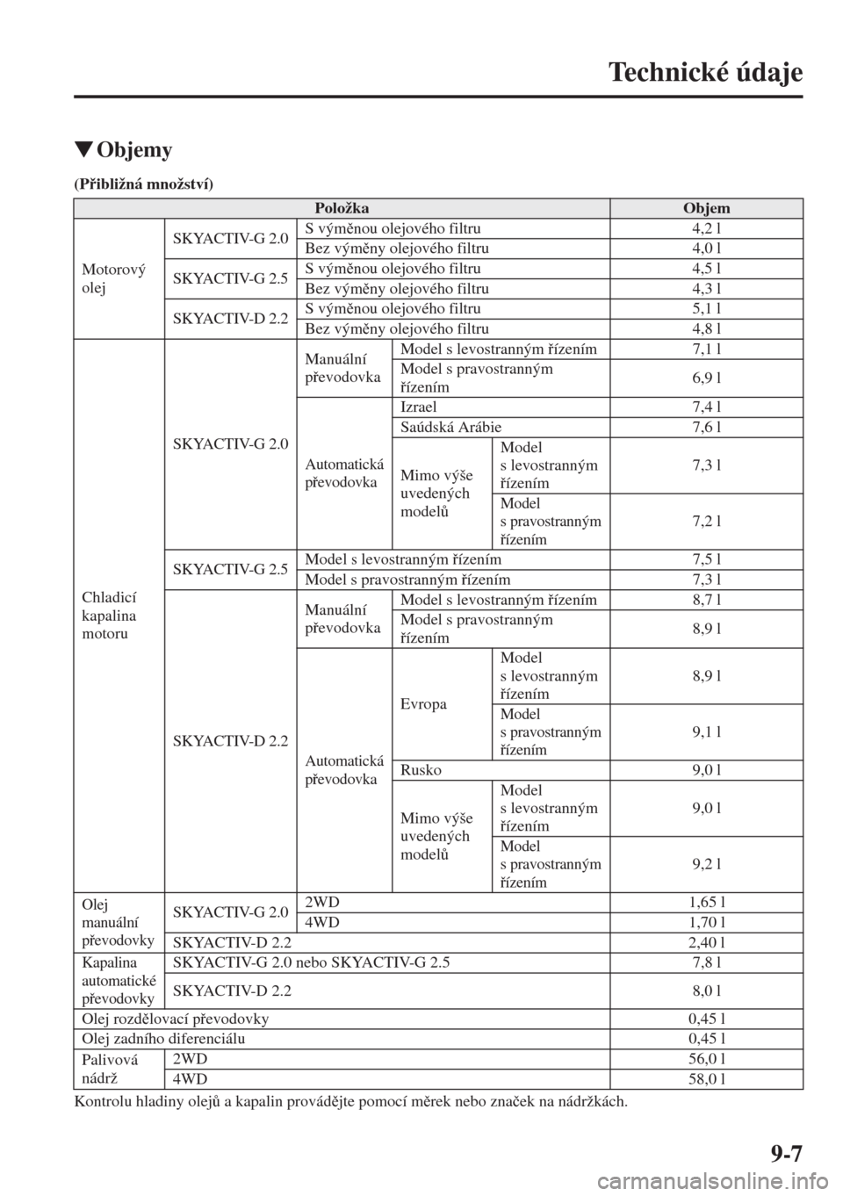This screenshot has width=843, height=1196.
Task: Click the "7,5 l" volume cell
Action: point(706,560)
